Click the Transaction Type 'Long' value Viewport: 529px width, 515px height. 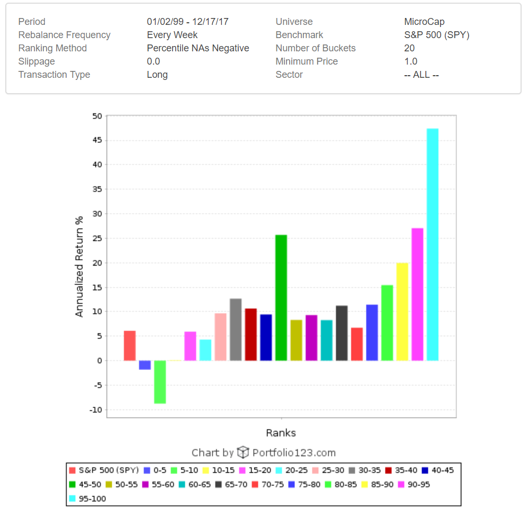coord(157,75)
